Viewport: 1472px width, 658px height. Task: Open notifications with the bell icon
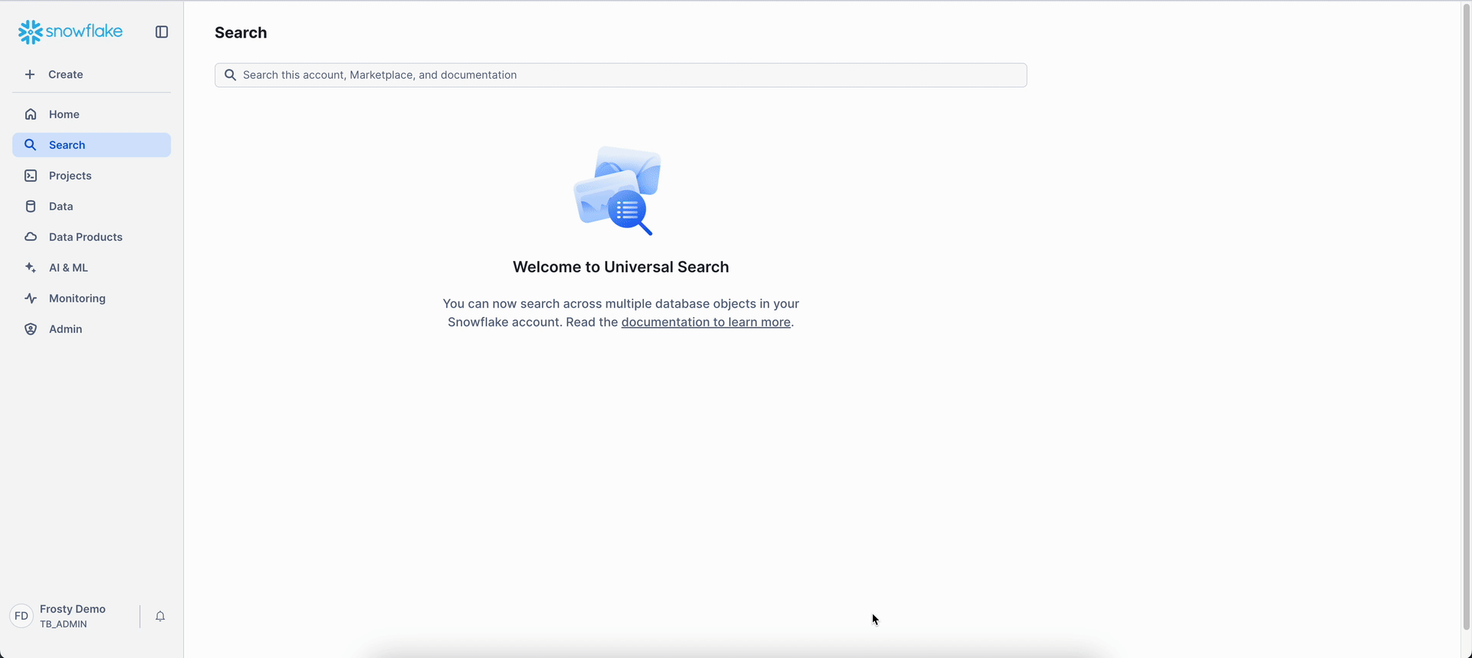click(x=160, y=616)
